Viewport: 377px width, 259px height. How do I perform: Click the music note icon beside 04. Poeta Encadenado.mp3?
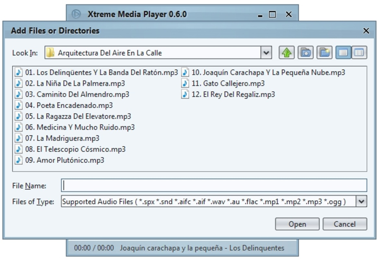click(18, 105)
